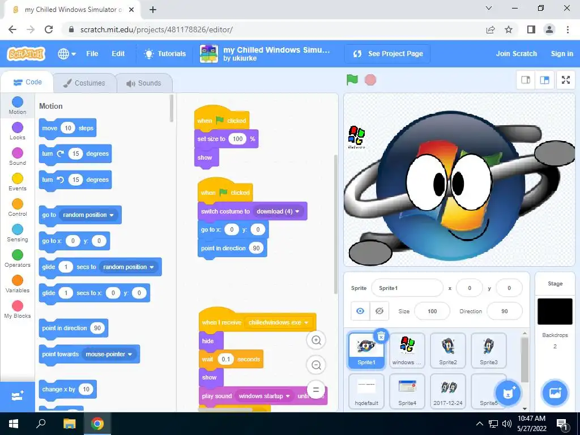Click the set size to 100% block
Image resolution: width=580 pixels, height=435 pixels.
click(226, 139)
